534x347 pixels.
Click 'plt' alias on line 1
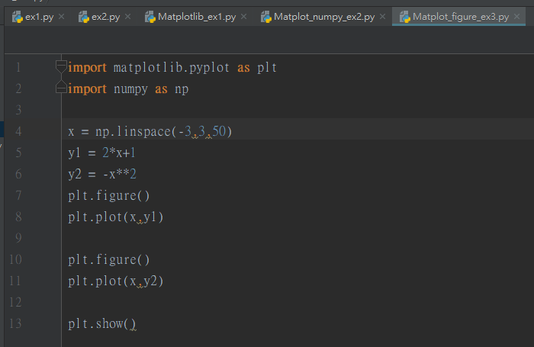tap(267, 67)
